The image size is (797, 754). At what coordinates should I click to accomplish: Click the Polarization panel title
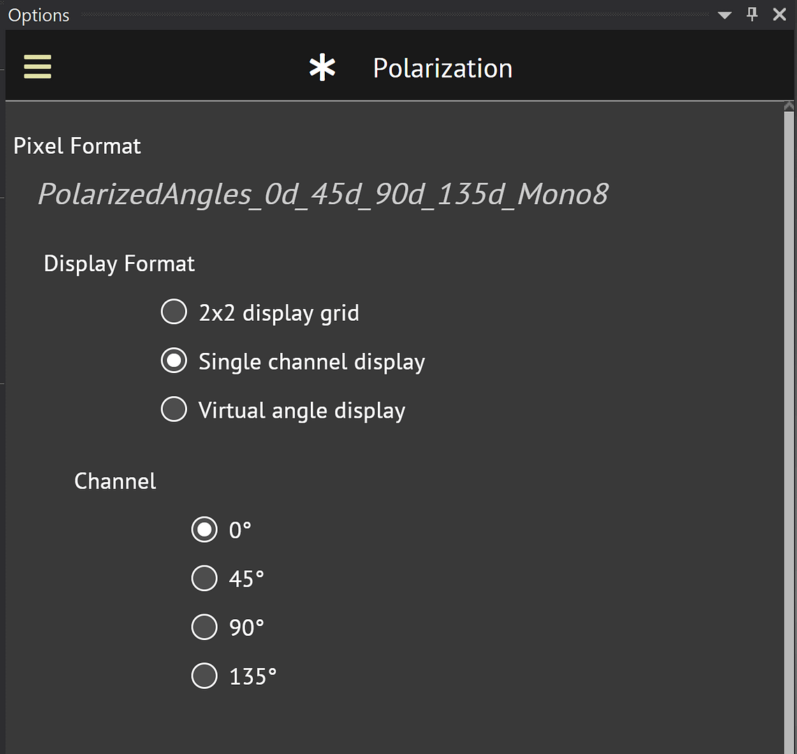[x=443, y=67]
